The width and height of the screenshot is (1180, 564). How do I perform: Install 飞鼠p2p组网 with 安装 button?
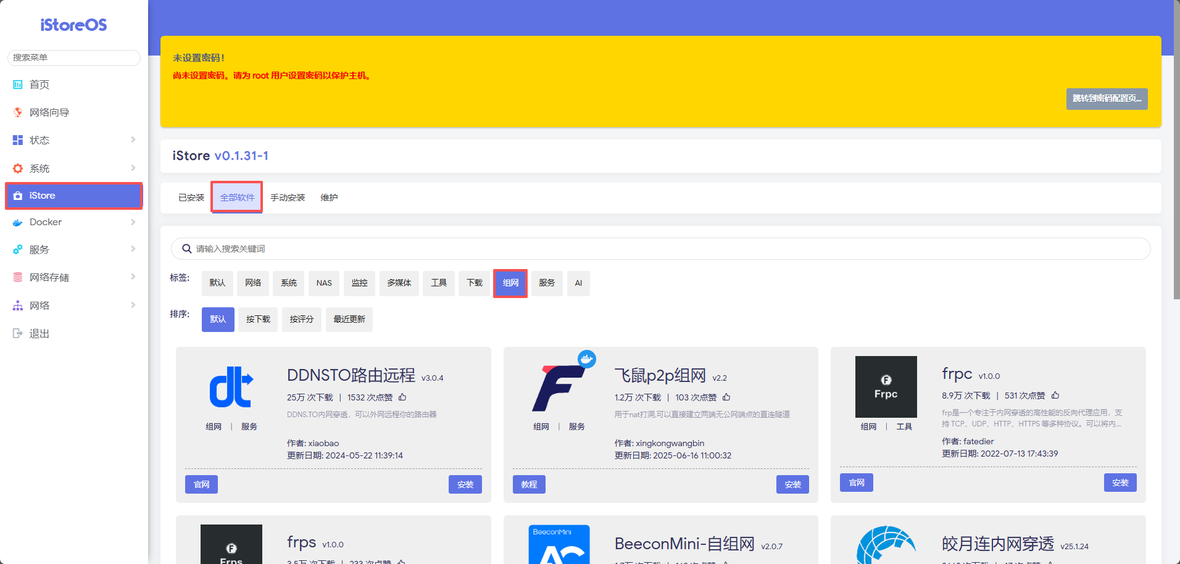click(792, 484)
